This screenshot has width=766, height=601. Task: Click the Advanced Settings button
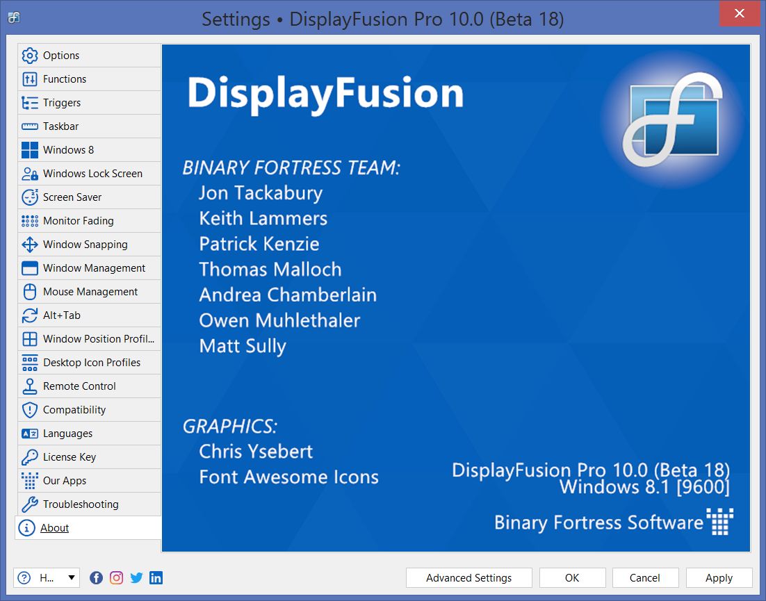point(468,577)
